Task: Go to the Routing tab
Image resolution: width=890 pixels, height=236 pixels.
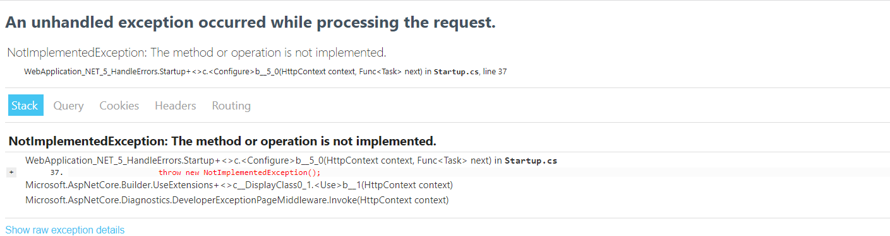Action: click(231, 106)
